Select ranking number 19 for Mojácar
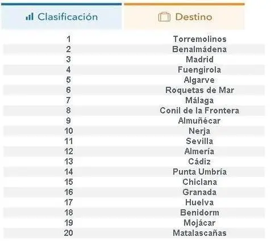The image size is (271, 241). tap(69, 223)
